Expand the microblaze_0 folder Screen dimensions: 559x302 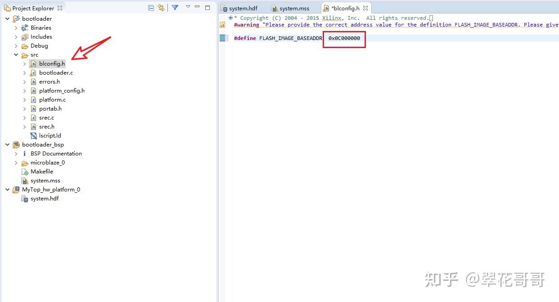coord(16,163)
